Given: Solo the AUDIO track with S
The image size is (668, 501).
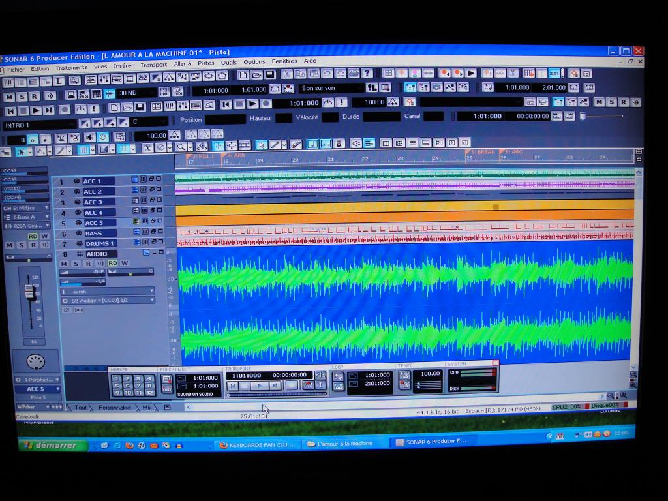Looking at the screenshot, I should point(76,264).
